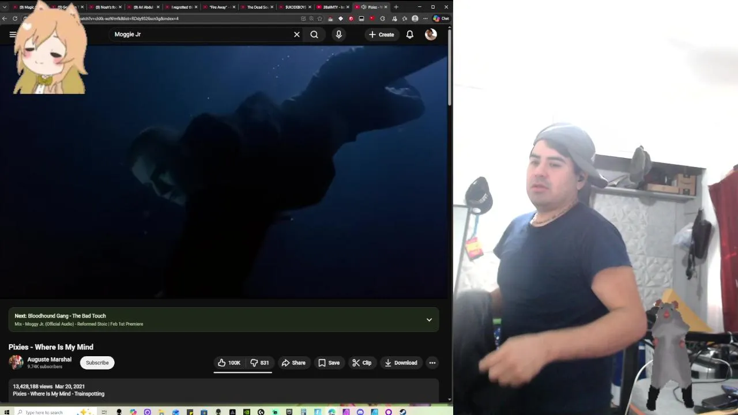Open Auguste Marshal channel avatar

(16, 363)
